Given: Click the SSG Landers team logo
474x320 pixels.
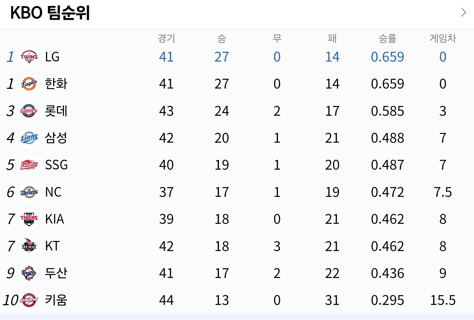Looking at the screenshot, I should coord(29,165).
